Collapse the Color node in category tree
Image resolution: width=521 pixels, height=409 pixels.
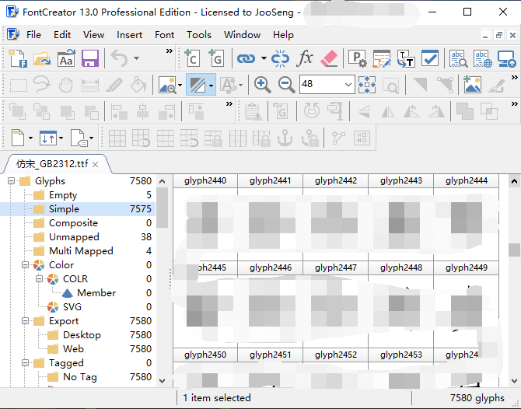(x=24, y=265)
